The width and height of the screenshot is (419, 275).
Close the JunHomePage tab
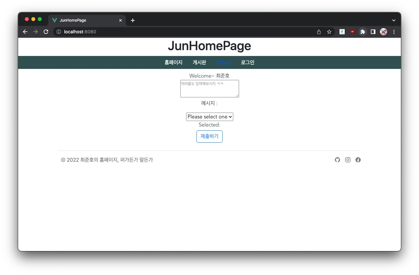120,20
